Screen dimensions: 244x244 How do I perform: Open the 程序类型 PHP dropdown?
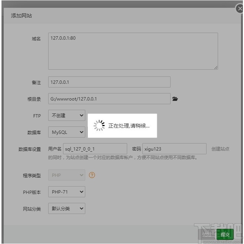click(x=67, y=175)
